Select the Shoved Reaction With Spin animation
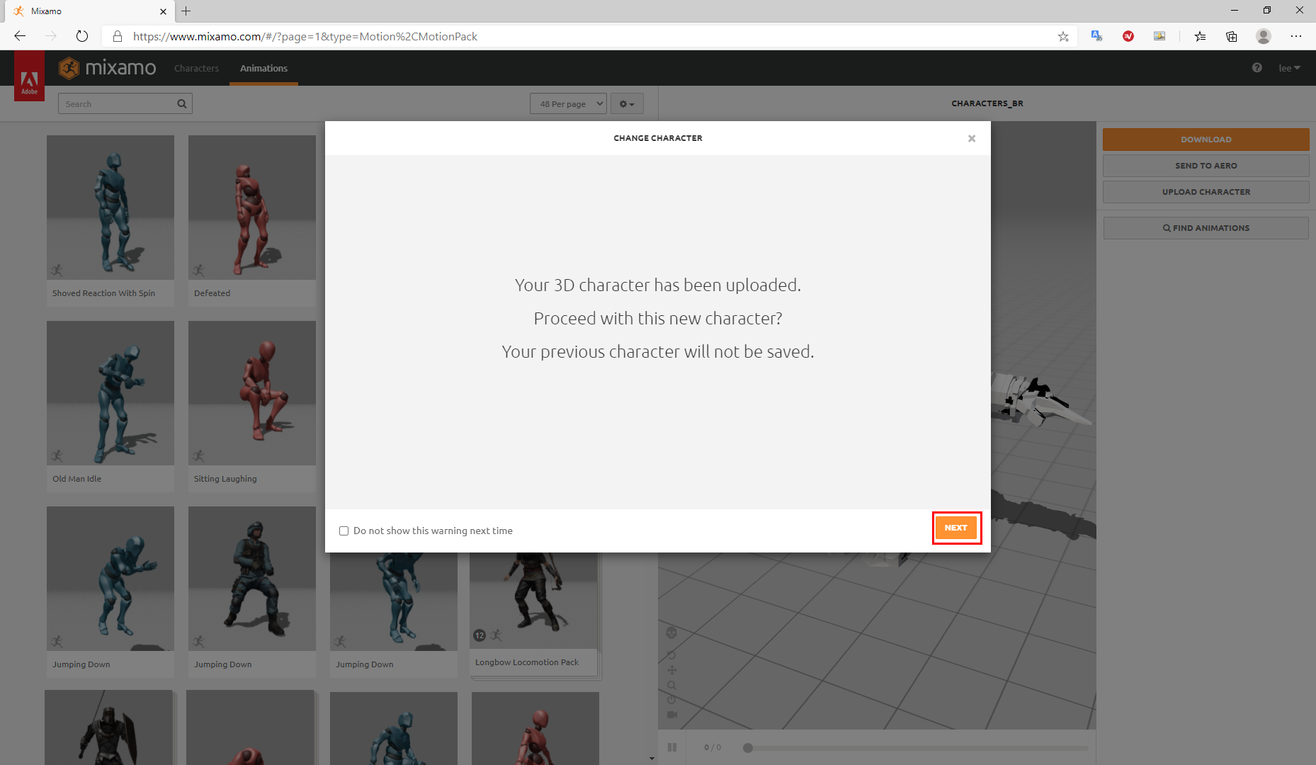Screen dimensions: 1316x765 [x=110, y=220]
